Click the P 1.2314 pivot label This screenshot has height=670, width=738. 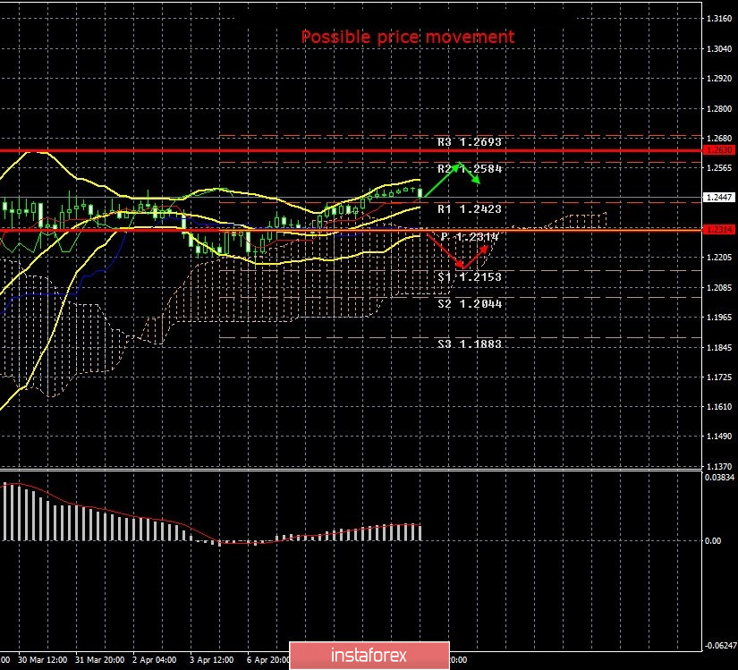tap(470, 237)
